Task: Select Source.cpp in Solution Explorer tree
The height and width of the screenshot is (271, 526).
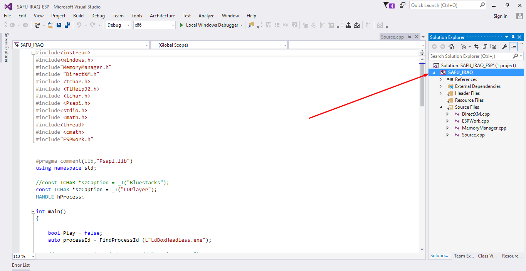Action: [473, 135]
